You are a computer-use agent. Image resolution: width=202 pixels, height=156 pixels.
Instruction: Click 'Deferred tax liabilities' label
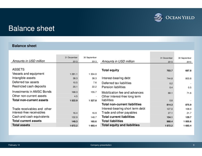[x=116, y=83]
